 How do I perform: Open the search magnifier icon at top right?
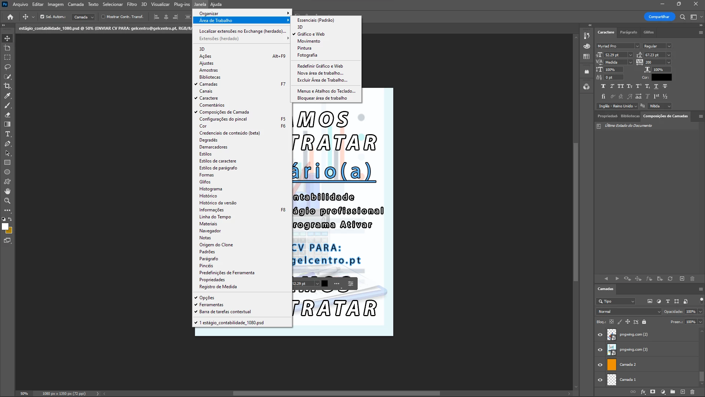click(682, 17)
